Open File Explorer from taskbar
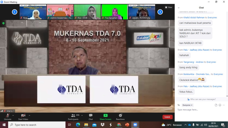This screenshot has width=228, height=128. click(x=86, y=125)
